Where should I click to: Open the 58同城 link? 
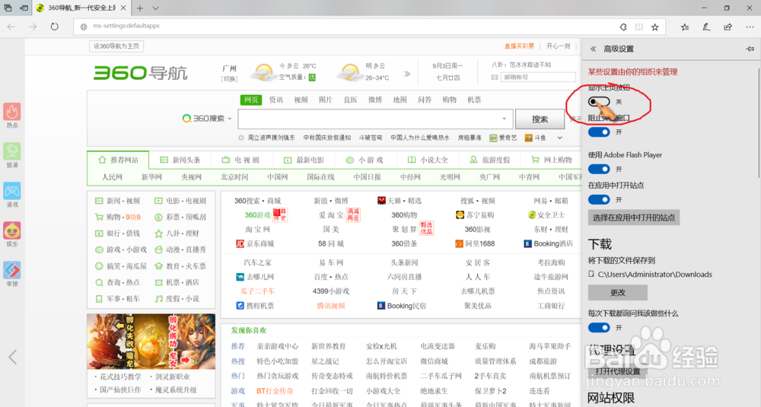click(331, 243)
